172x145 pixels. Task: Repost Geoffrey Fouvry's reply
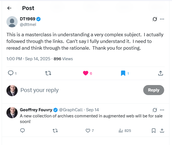click(55, 130)
